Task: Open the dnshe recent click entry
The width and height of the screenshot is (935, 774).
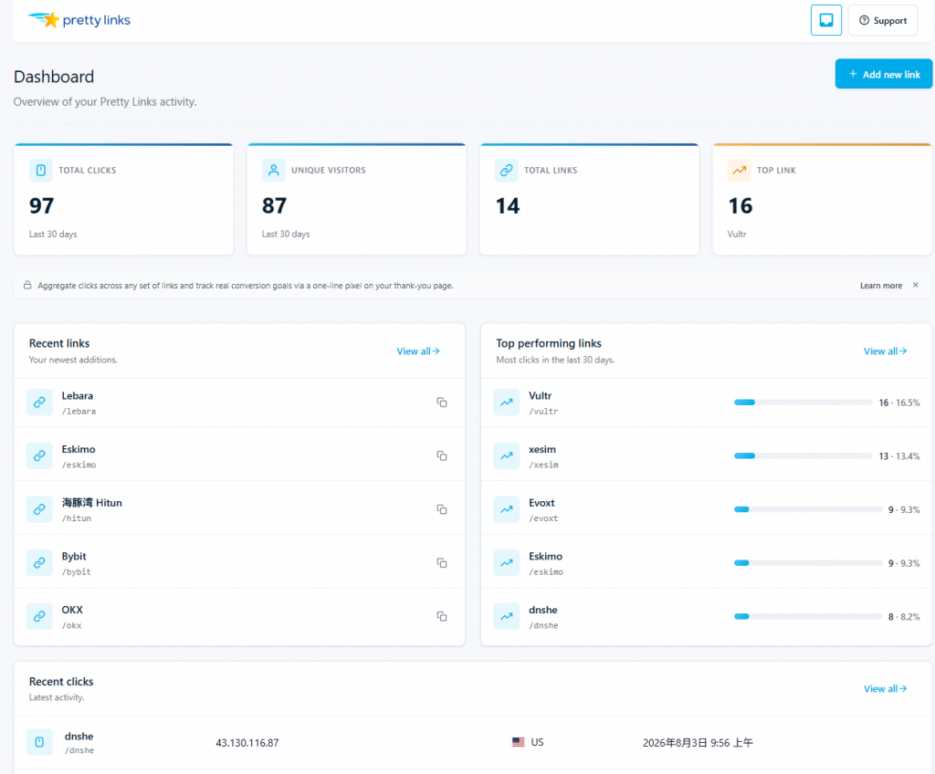Action: [472, 742]
